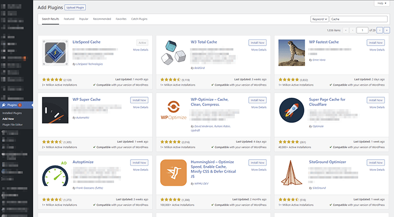Click the WP Fastest Cache cheetah thumbnail
The image size is (394, 217).
(x=292, y=52)
